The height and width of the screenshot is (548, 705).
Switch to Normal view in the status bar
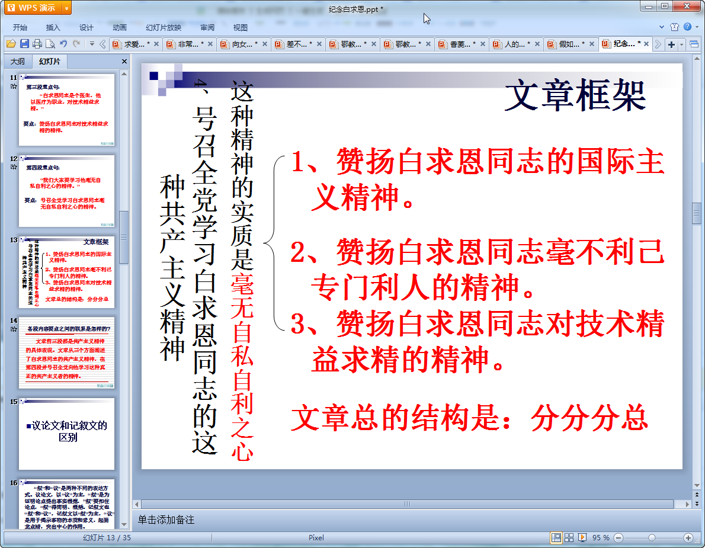(x=556, y=538)
